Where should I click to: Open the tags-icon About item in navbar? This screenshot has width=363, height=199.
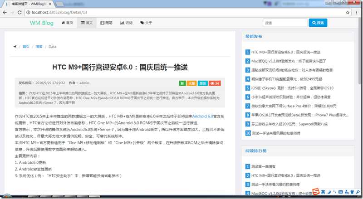(146, 23)
